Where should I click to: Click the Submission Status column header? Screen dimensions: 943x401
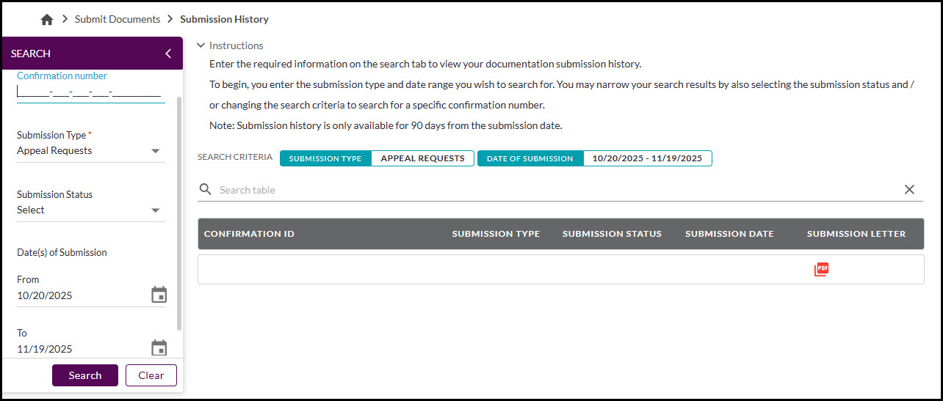(612, 234)
